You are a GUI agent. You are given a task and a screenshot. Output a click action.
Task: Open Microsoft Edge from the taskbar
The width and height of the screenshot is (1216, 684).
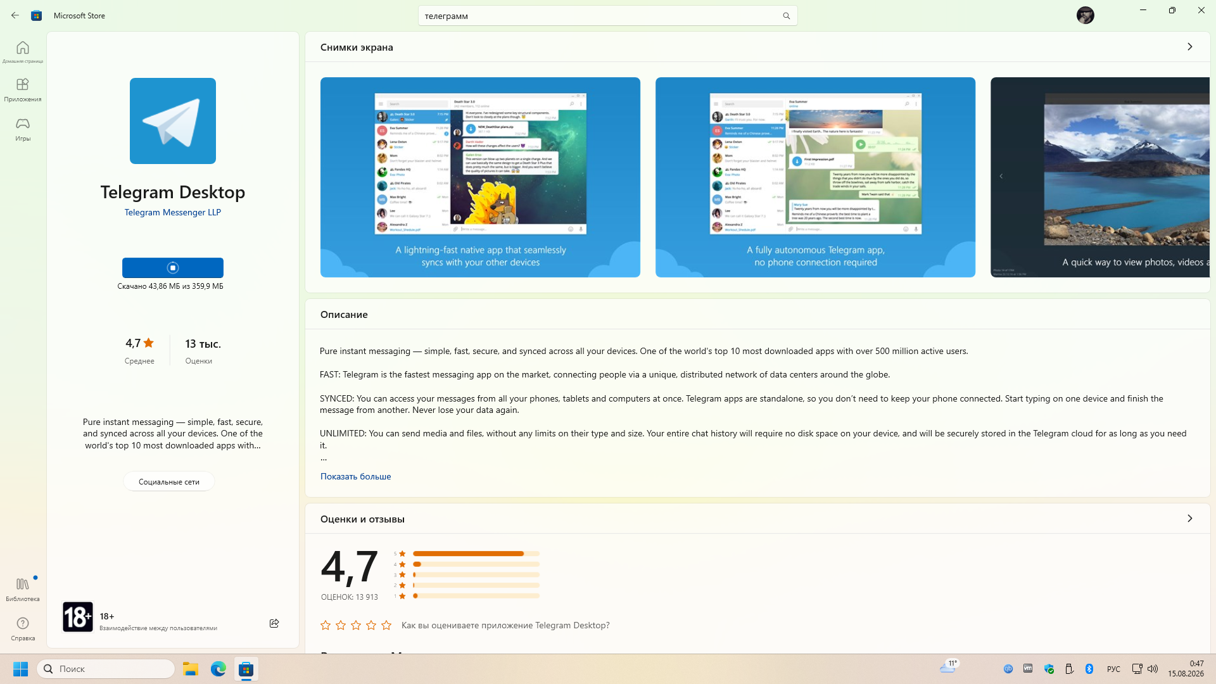pos(218,669)
